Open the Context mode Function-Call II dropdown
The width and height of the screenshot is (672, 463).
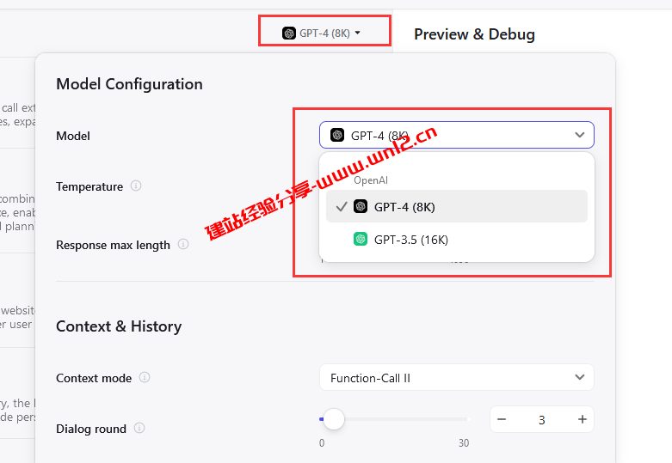456,377
